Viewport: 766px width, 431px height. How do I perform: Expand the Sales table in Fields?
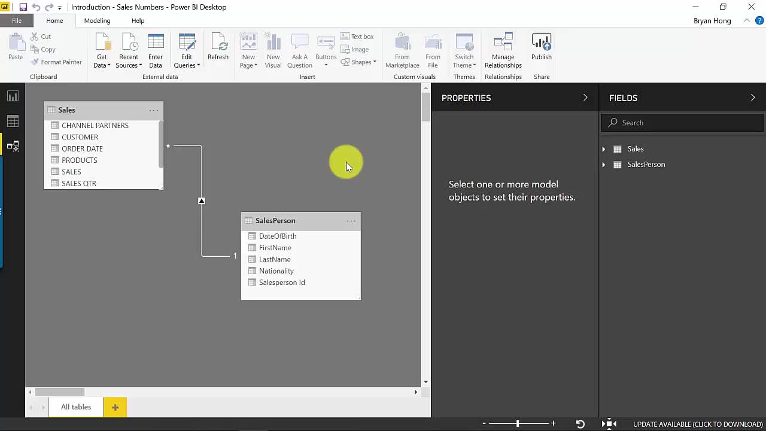603,149
